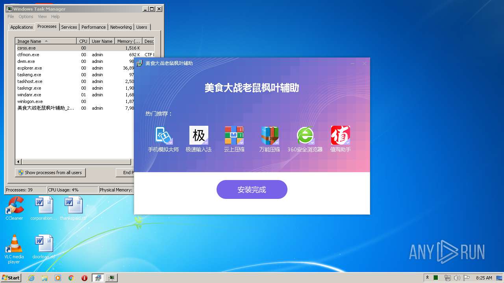Click Processes: 39 status bar entry
This screenshot has width=504, height=283.
coord(26,190)
